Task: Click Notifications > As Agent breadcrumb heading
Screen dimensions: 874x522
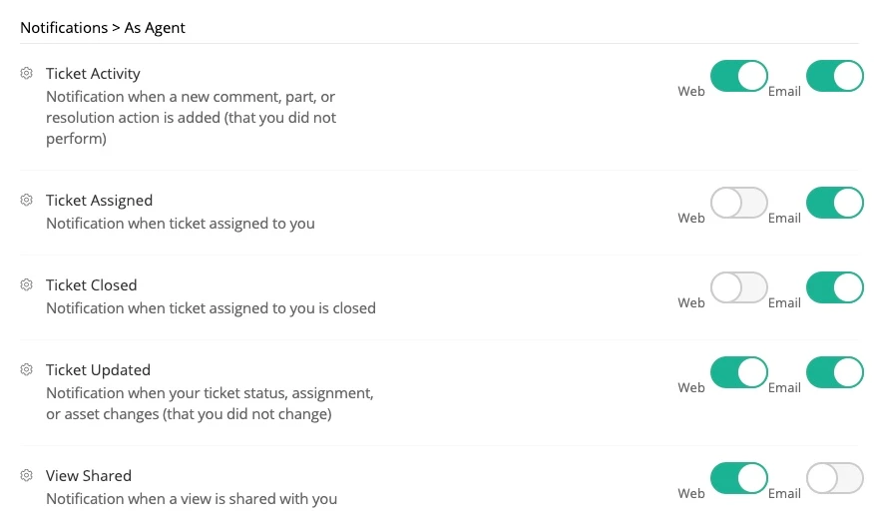Action: 103,28
